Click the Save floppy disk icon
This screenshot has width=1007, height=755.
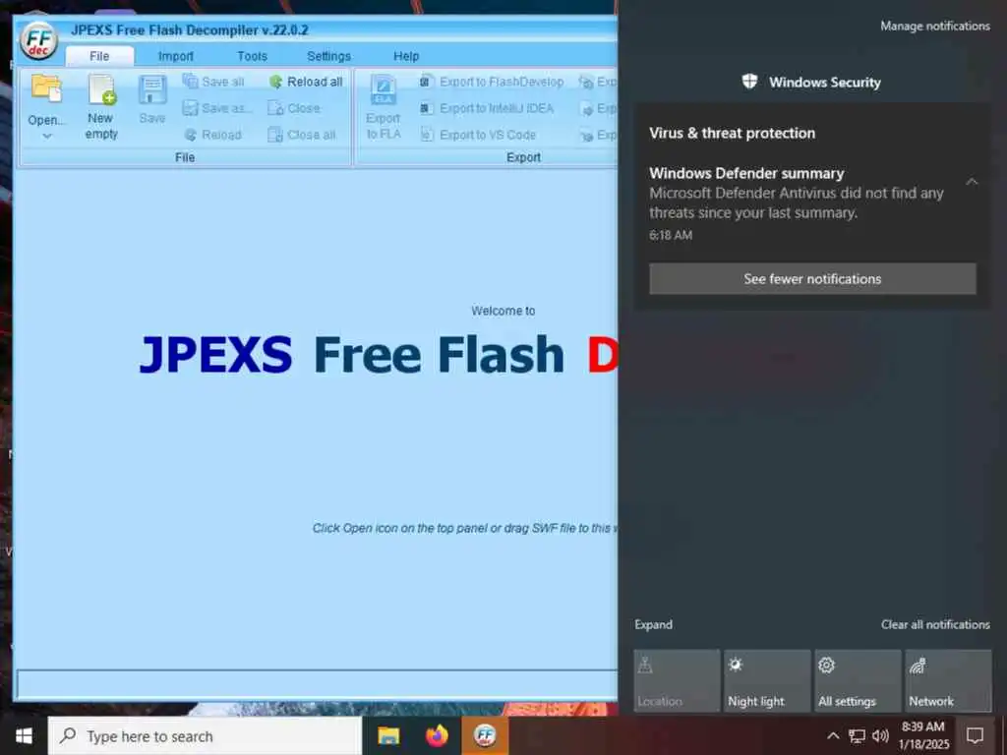(152, 90)
